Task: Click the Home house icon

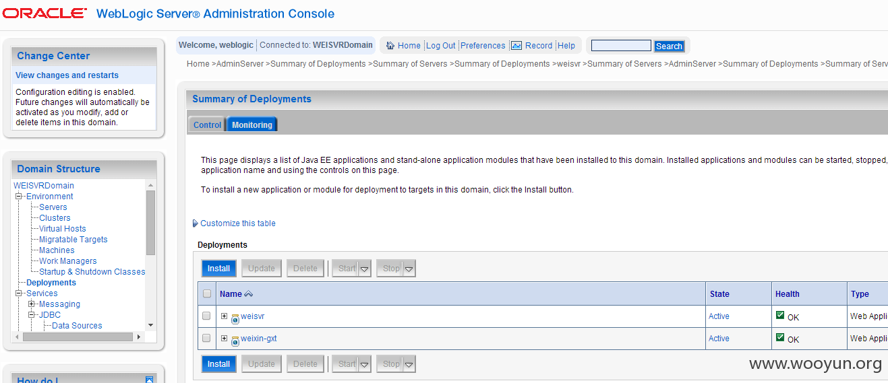Action: [x=390, y=46]
